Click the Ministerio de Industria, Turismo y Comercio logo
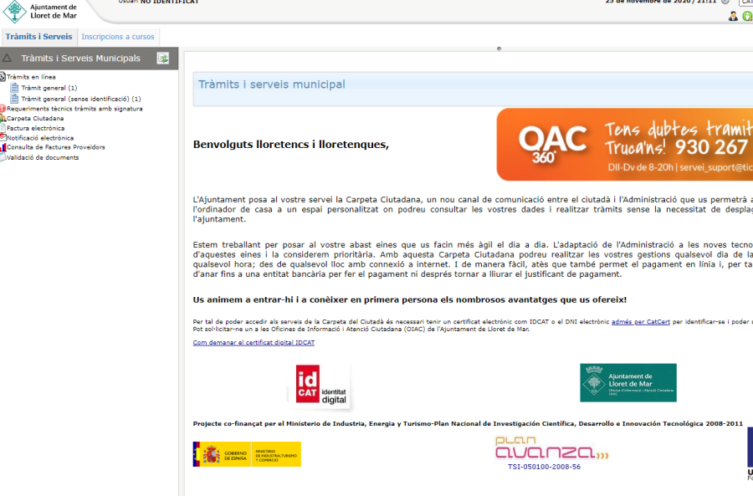 coord(276,454)
